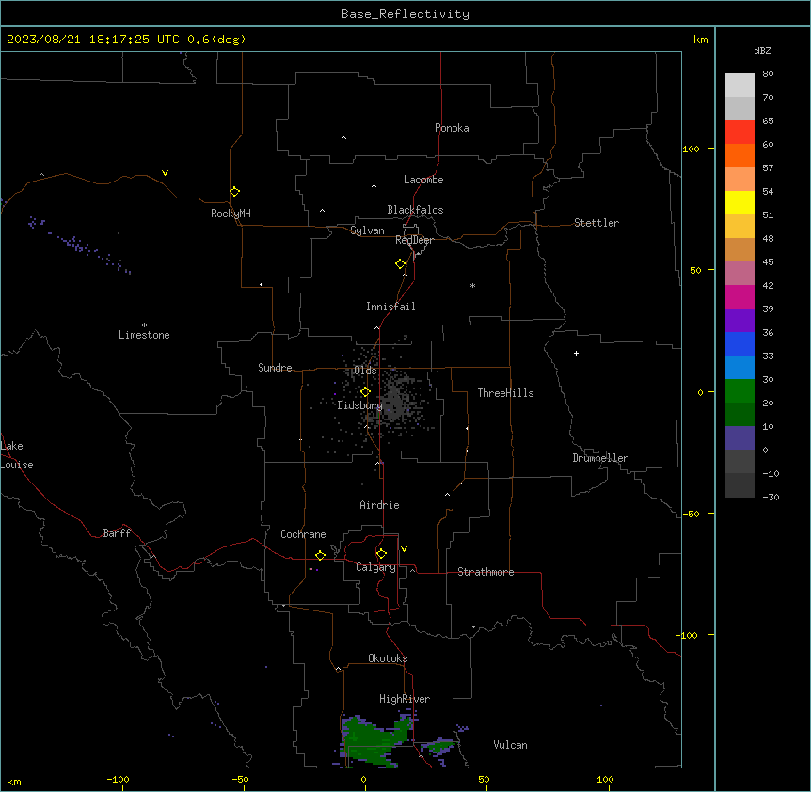Pick the purple 39-36 dBZ legend color
Screen dimensions: 811x792
click(x=739, y=320)
